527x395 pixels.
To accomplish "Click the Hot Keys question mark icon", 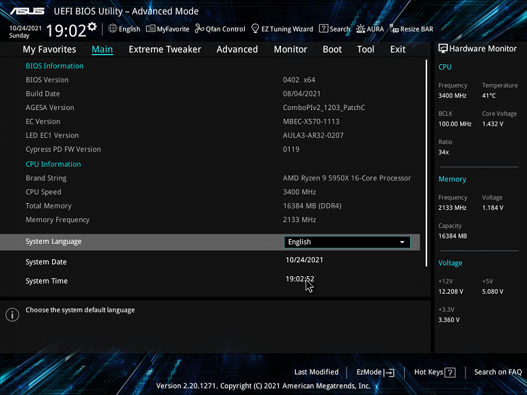I will (x=450, y=372).
